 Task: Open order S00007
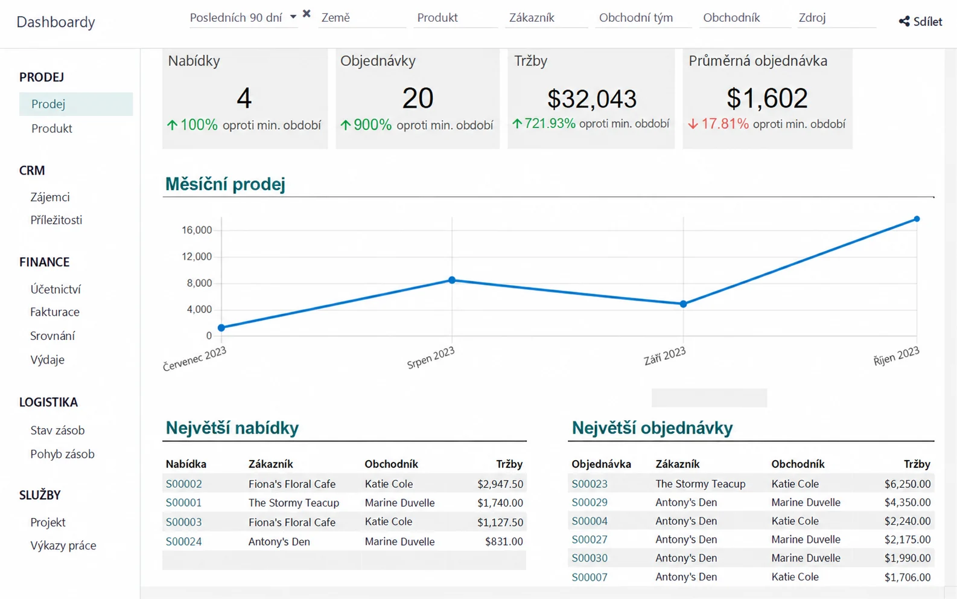pyautogui.click(x=590, y=577)
